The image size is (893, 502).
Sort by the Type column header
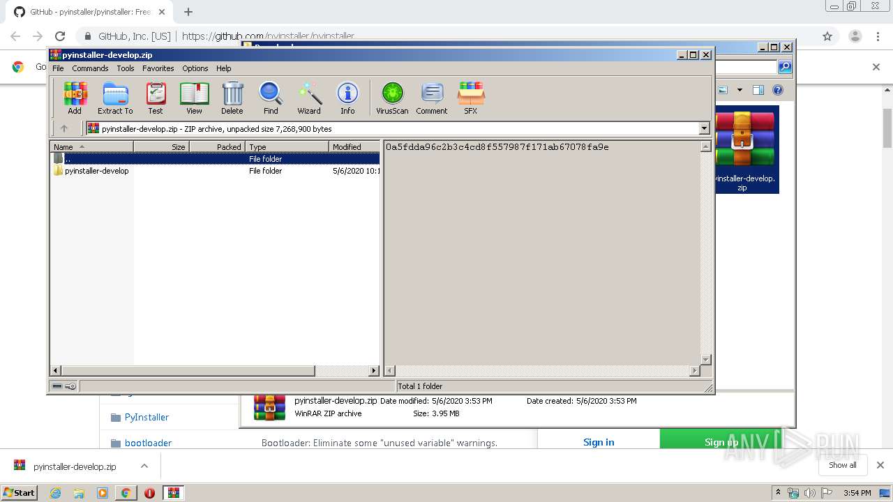[x=287, y=147]
